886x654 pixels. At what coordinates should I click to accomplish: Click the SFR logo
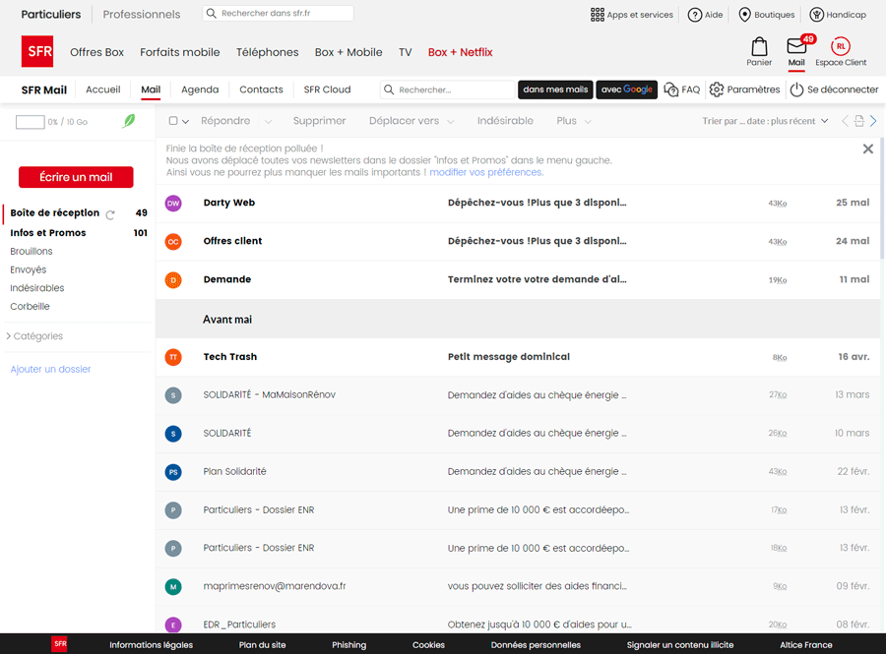[37, 51]
